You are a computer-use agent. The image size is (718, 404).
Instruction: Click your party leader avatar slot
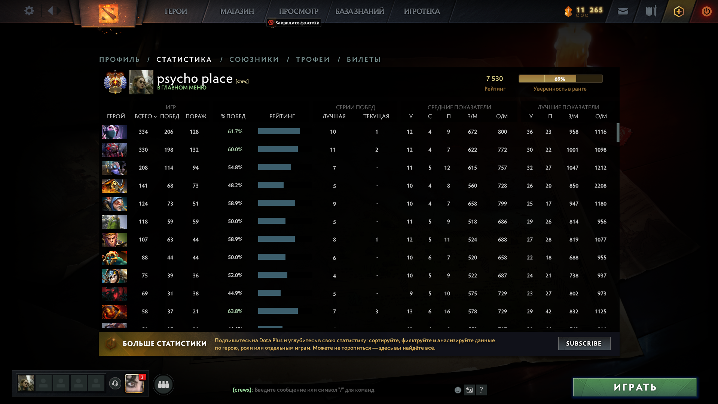26,383
